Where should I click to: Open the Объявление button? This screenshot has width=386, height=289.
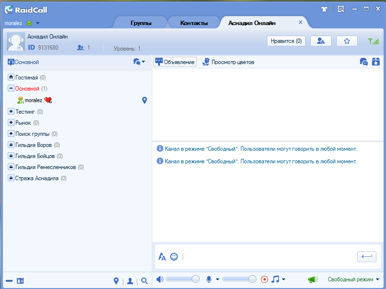175,62
